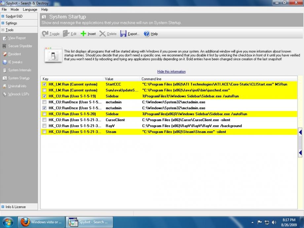Click the 'HK_LM:Run (Current system)' key for StartCCC
304x228 pixels.
[x=73, y=84]
